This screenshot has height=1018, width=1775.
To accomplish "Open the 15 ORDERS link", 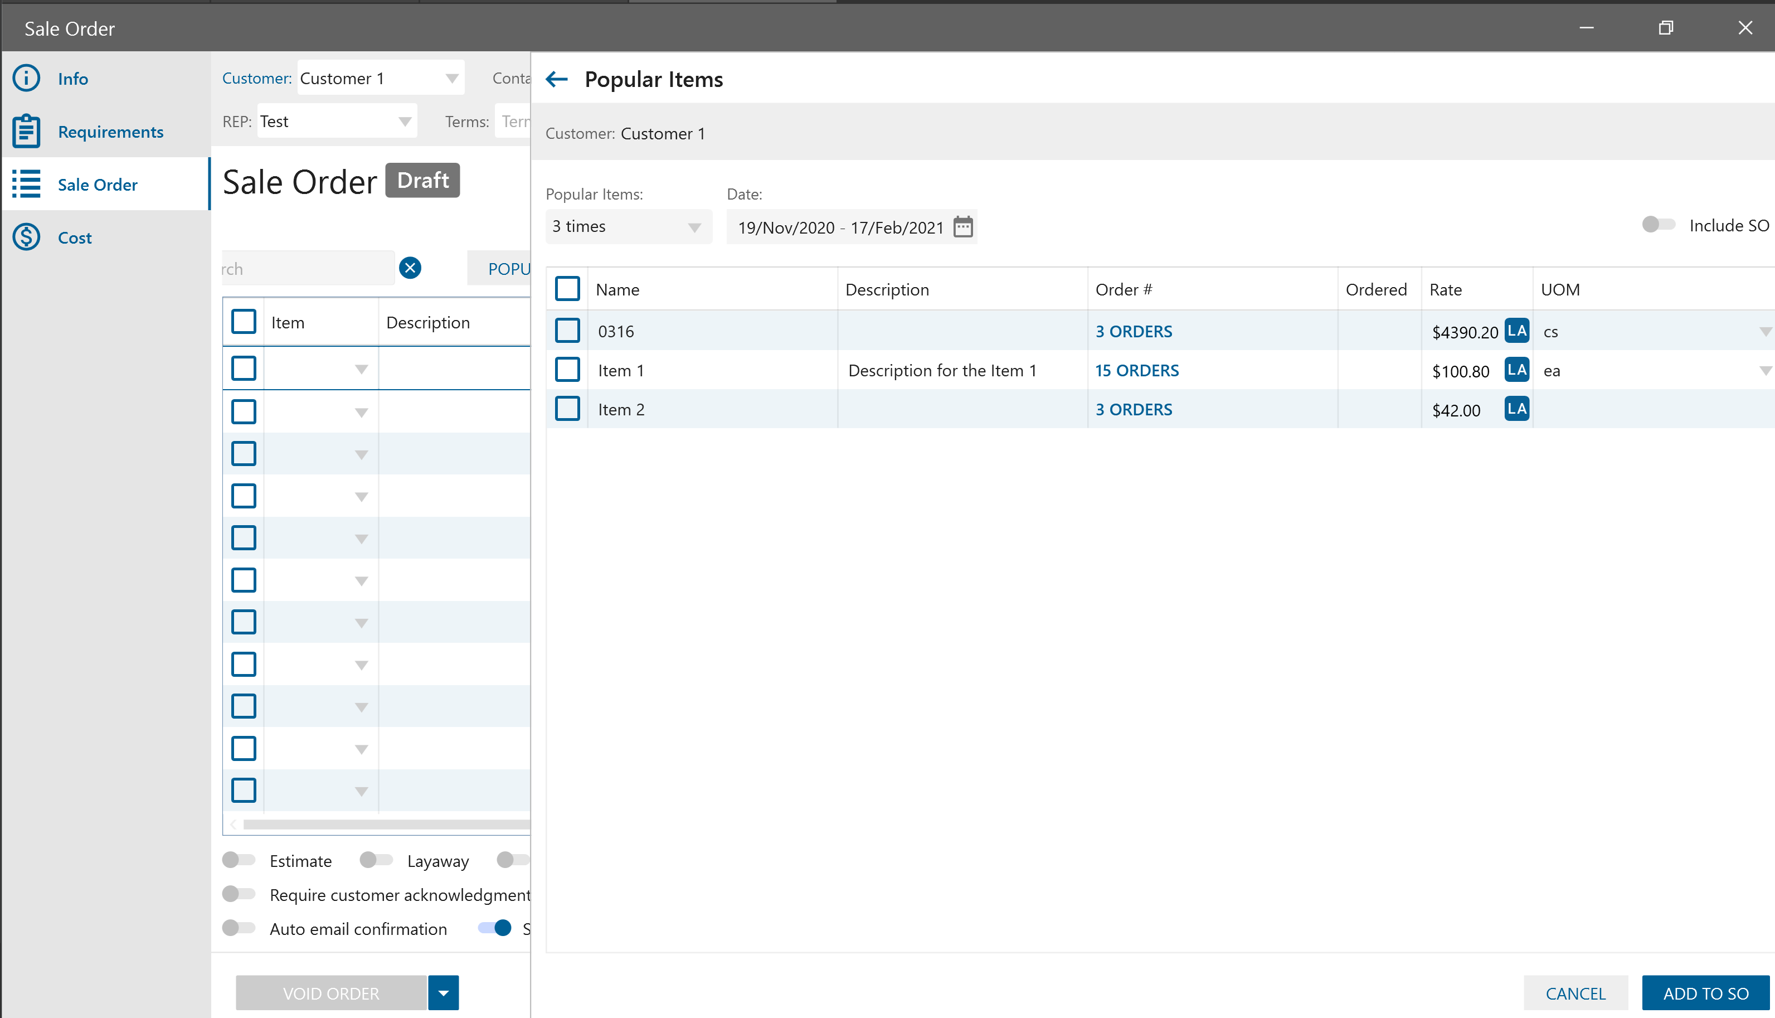I will (x=1136, y=370).
